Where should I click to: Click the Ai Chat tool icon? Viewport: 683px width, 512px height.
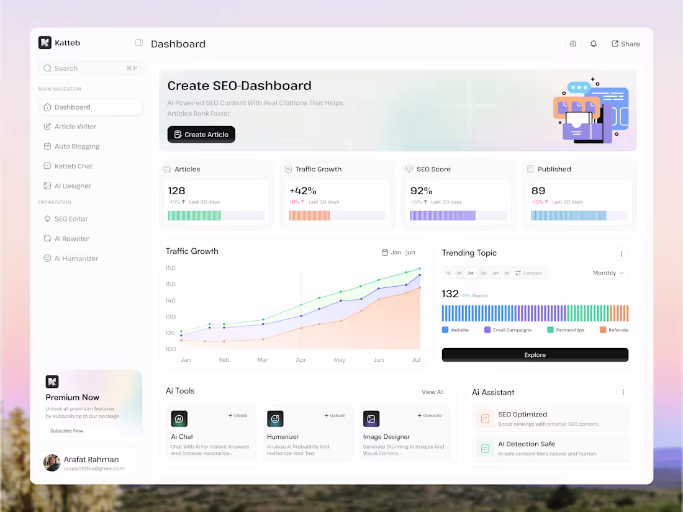[x=179, y=419]
